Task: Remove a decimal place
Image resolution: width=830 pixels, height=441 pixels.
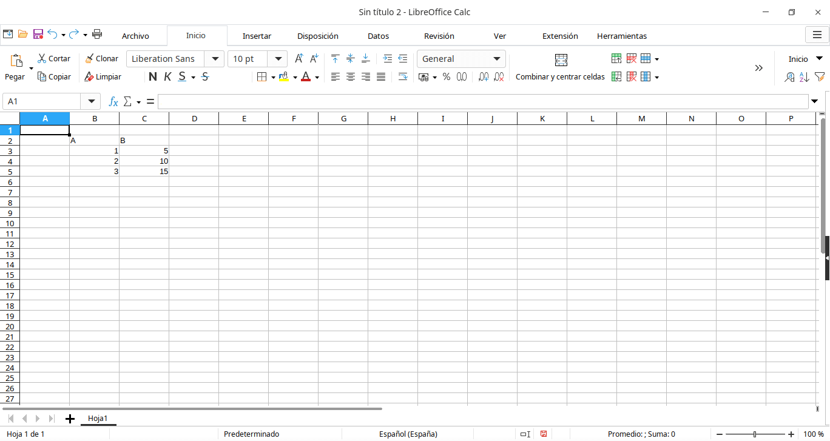Action: [499, 77]
